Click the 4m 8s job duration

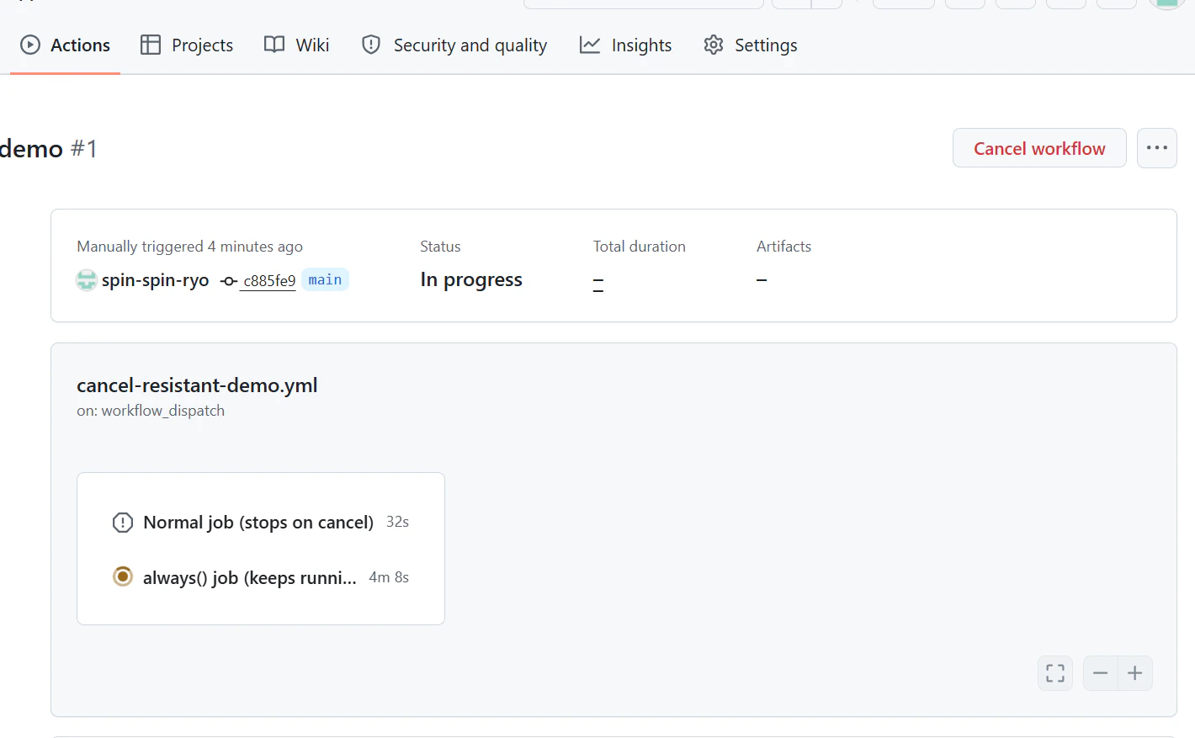pyautogui.click(x=389, y=577)
